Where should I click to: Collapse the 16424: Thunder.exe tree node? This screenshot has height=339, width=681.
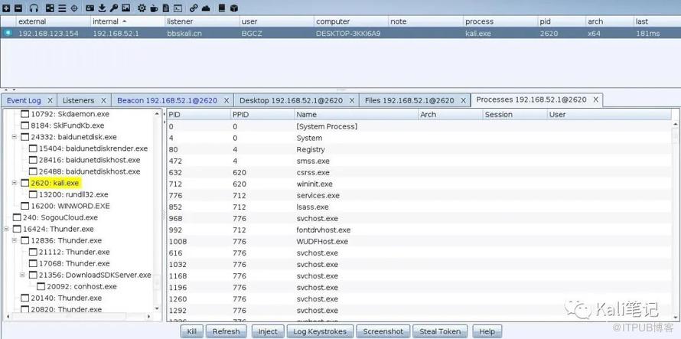pyautogui.click(x=6, y=229)
